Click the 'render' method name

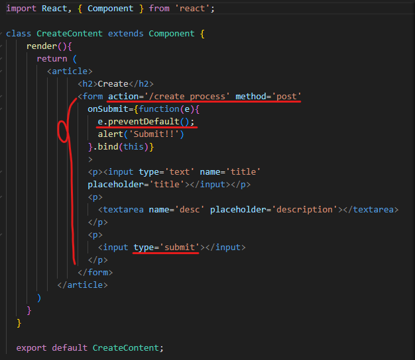pyautogui.click(x=42, y=46)
